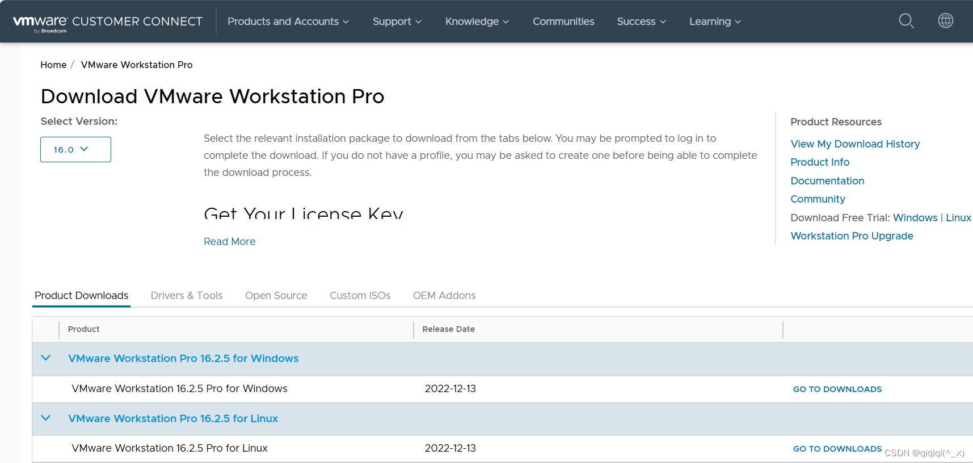Image resolution: width=973 pixels, height=463 pixels.
Task: Click VMware Workstation Pro 16.2.5 for Linux heading
Action: [x=173, y=419]
